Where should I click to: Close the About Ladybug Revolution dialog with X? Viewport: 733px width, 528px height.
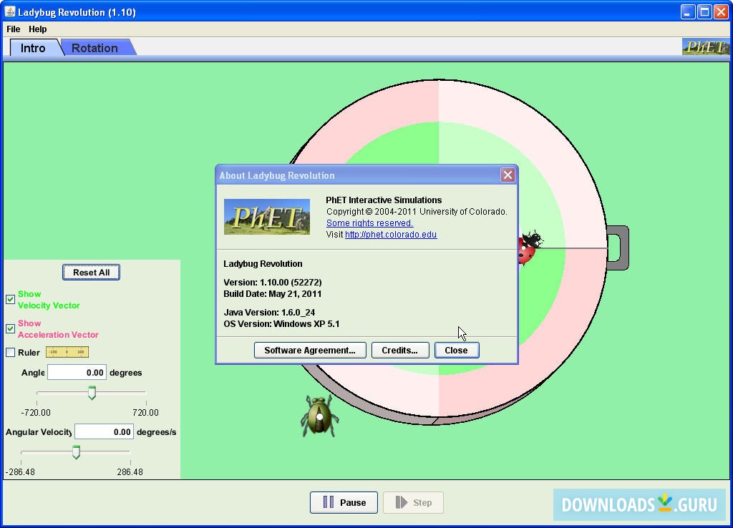[508, 175]
